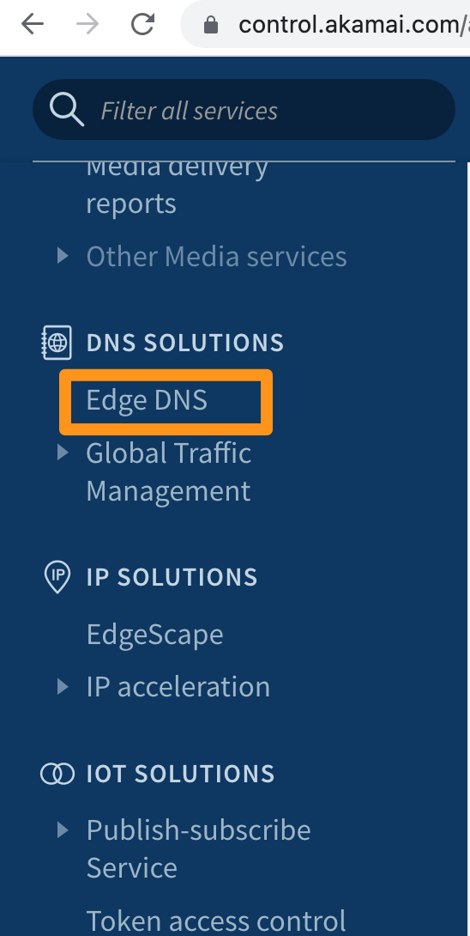Click the browser forward arrow
Screen dimensions: 470x936
click(87, 25)
